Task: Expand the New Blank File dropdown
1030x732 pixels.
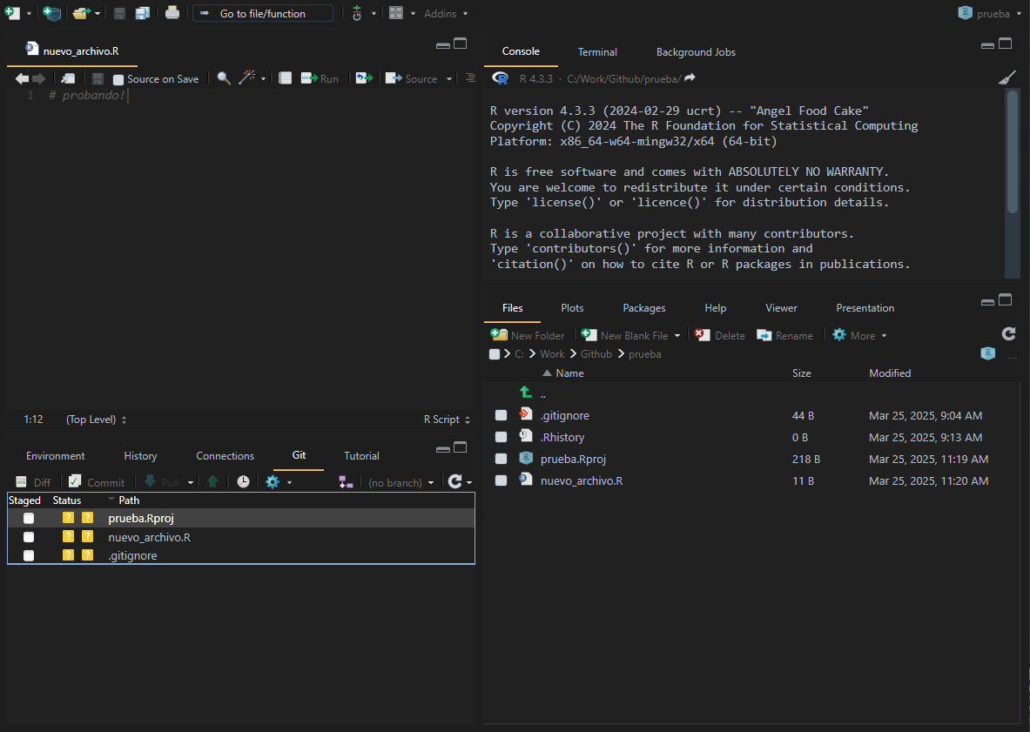Action: [677, 335]
